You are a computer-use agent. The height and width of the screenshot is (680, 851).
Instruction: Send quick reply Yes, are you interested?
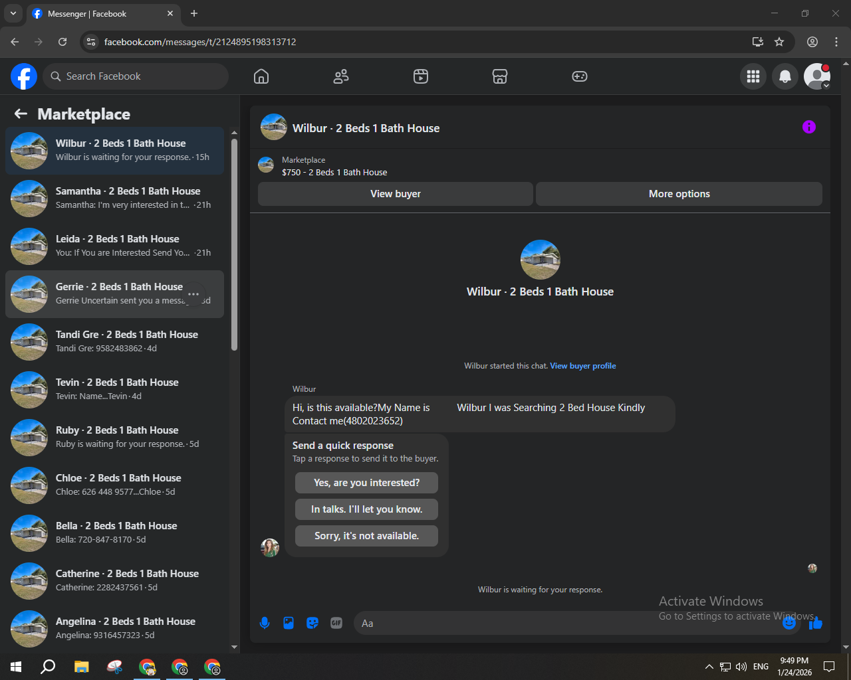tap(367, 483)
